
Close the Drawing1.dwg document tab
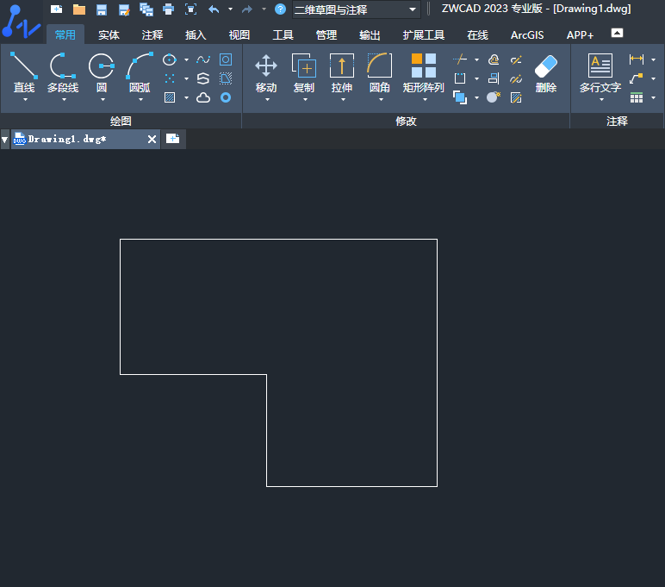[152, 140]
